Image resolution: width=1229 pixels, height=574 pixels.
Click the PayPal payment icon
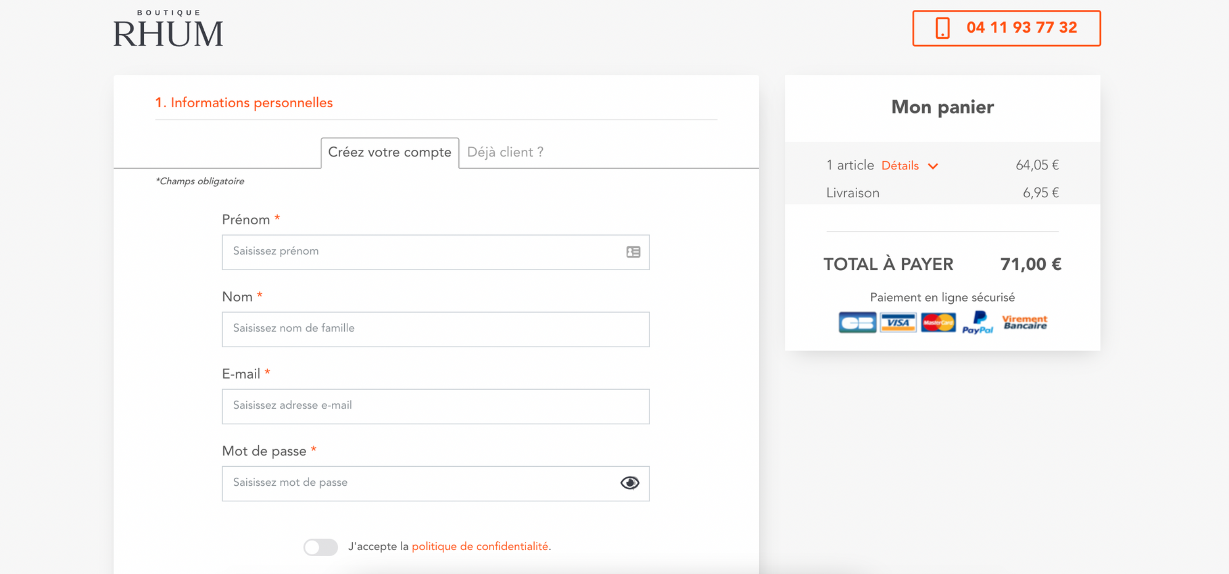[x=978, y=322]
